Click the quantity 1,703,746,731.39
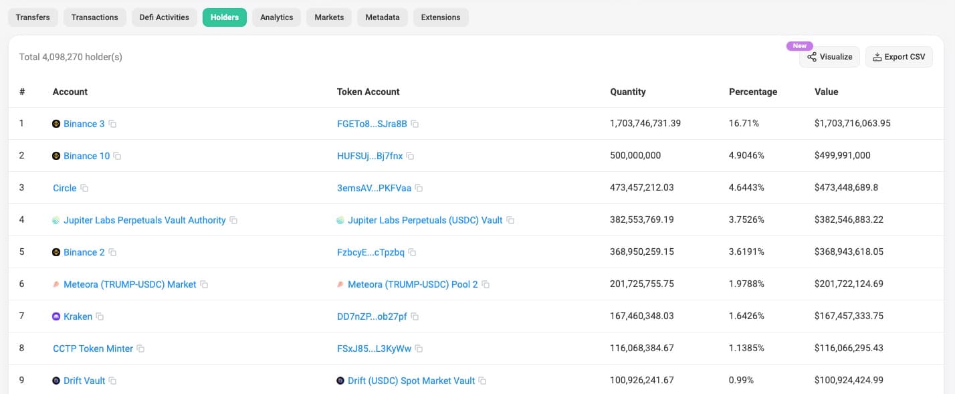This screenshot has width=955, height=394. (x=645, y=123)
